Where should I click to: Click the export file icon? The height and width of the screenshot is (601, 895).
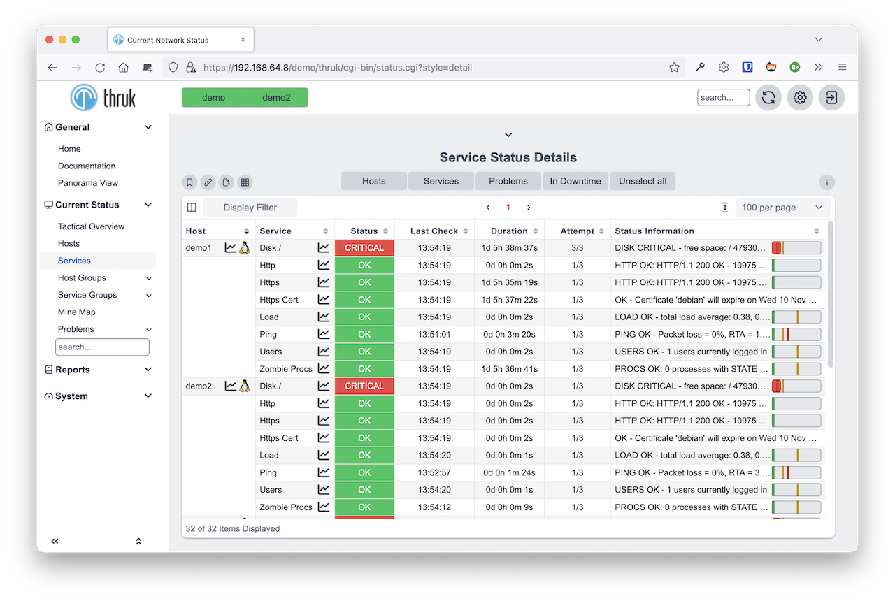pos(226,182)
